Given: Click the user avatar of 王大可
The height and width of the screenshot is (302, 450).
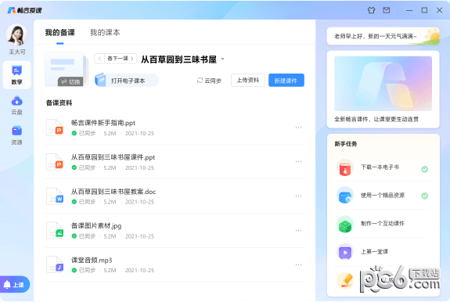Looking at the screenshot, I should (x=17, y=34).
